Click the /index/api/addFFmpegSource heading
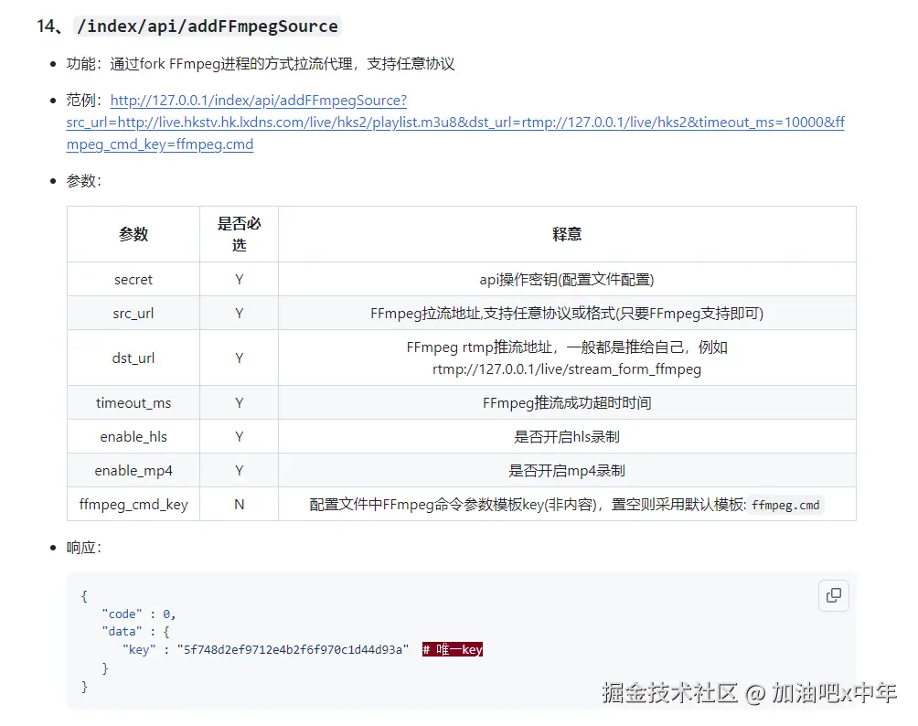918x726 pixels. pos(208,27)
